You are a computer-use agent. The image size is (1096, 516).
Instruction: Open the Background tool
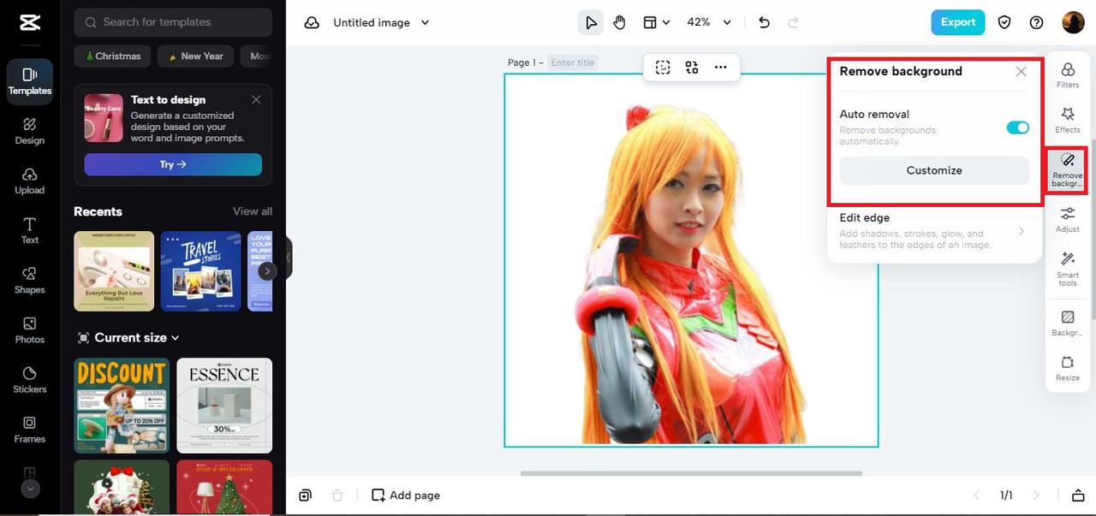pyautogui.click(x=1068, y=323)
